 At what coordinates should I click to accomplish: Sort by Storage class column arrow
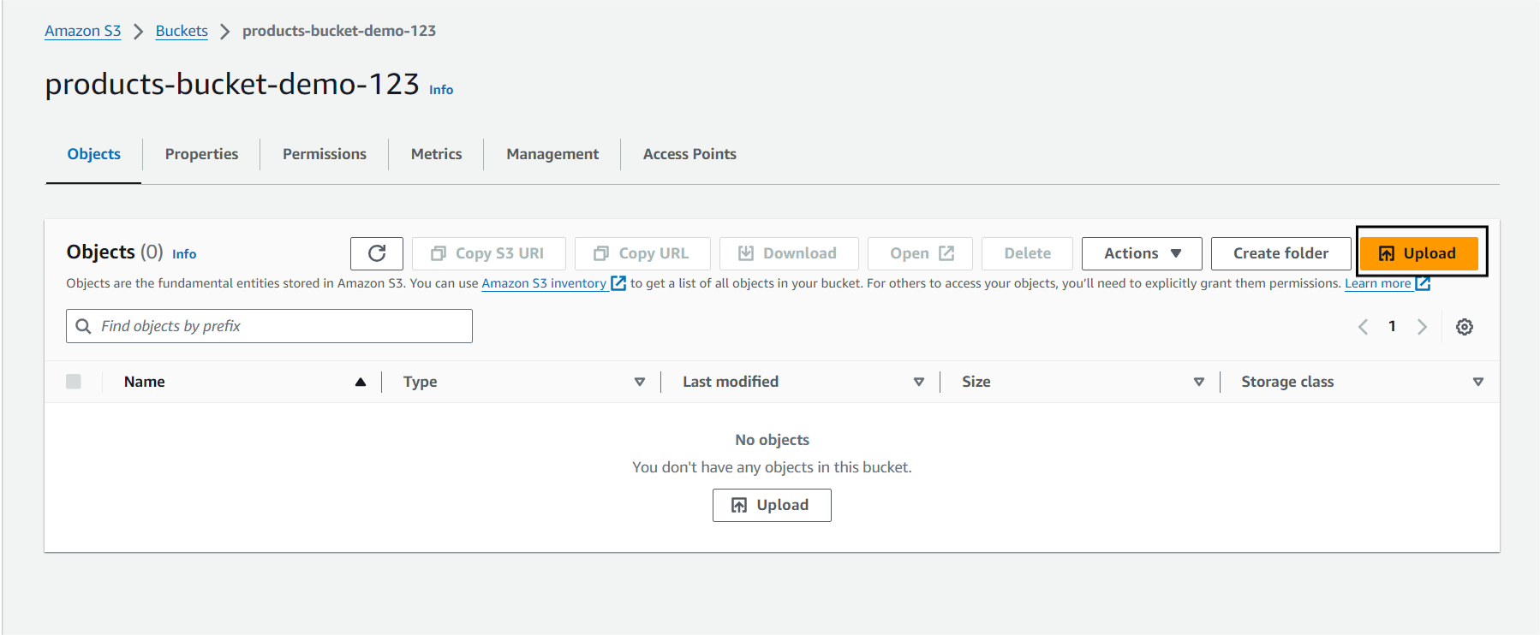point(1478,382)
